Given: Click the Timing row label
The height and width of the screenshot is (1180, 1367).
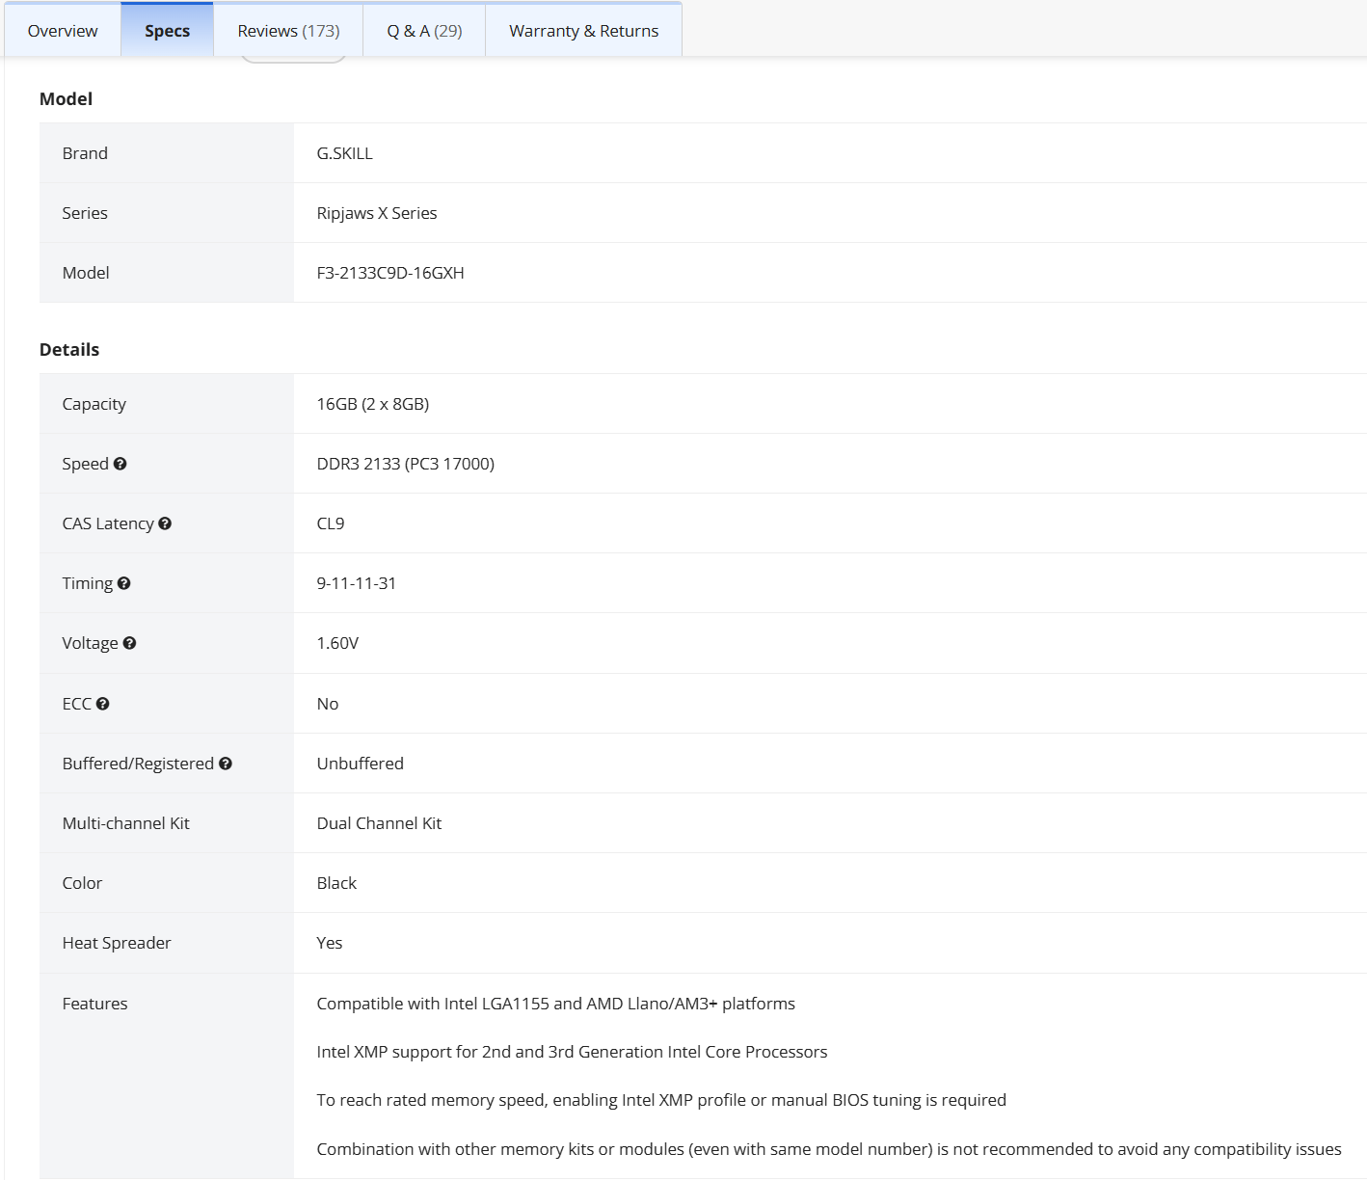Looking at the screenshot, I should click(88, 583).
